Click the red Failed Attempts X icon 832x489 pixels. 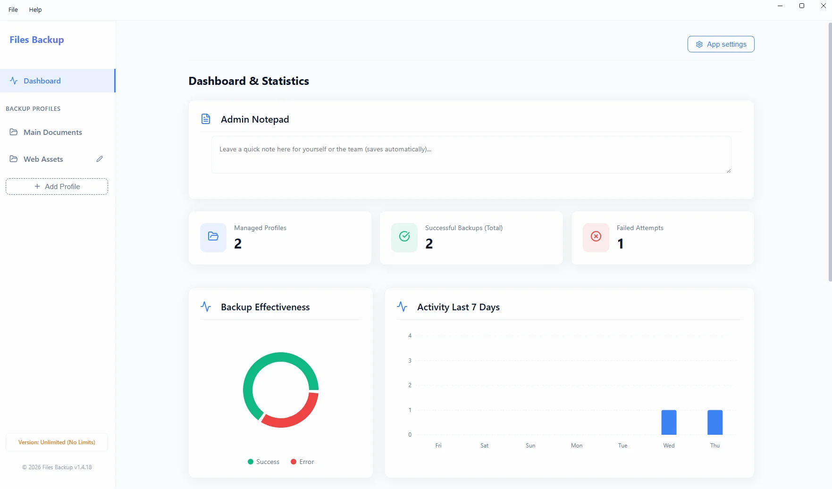[596, 236]
